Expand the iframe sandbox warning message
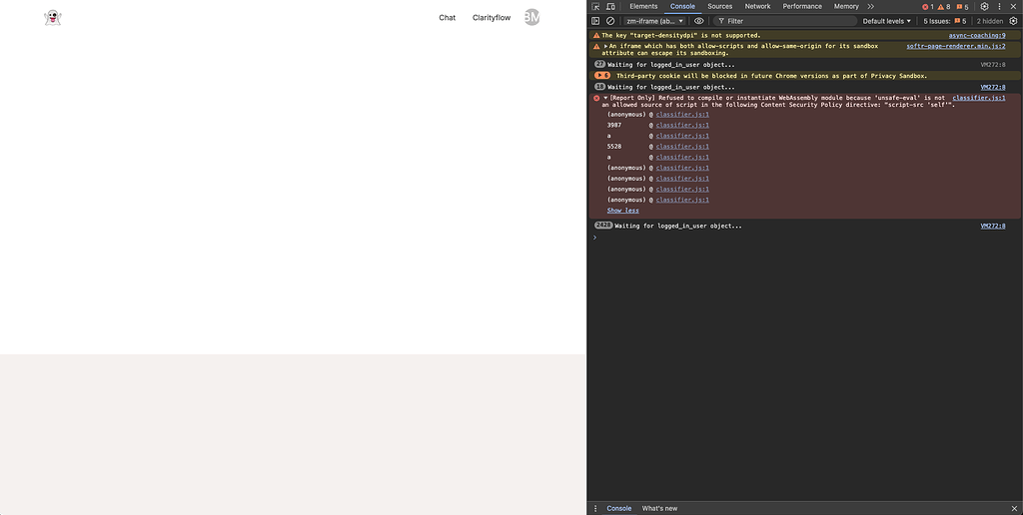Screen dimensions: 1023x515 pos(606,46)
